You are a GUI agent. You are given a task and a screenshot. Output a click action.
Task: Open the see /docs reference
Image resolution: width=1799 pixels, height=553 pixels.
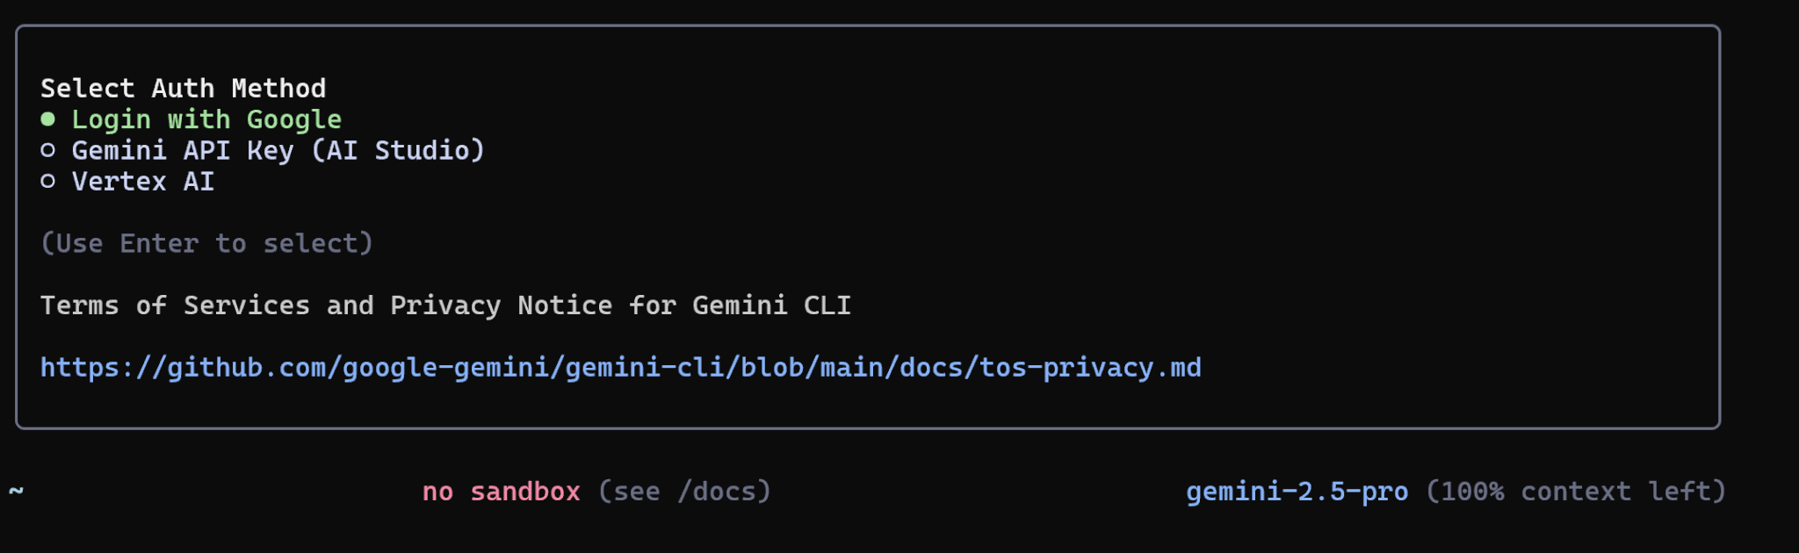coord(684,492)
